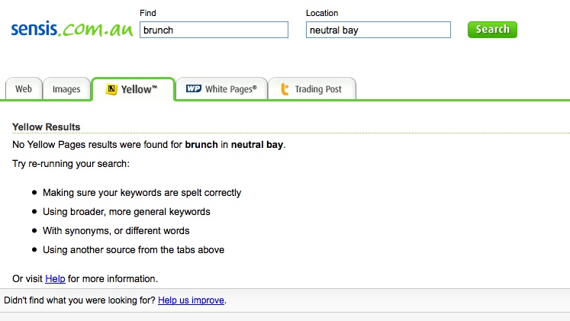
Task: Click the Find label above input
Action: 148,13
